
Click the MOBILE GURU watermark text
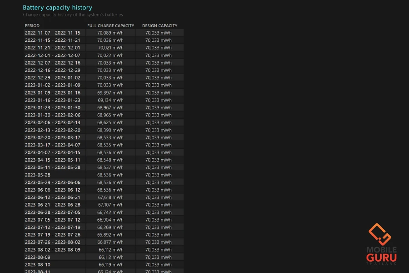(x=381, y=254)
